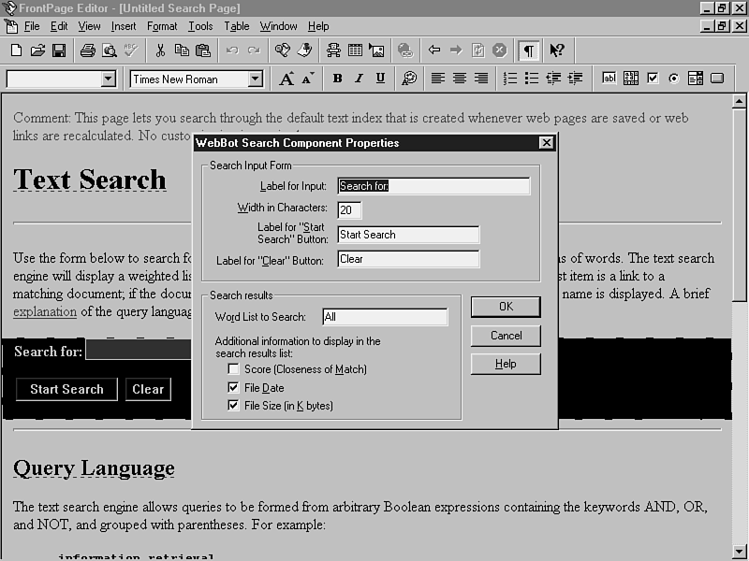Cancel the WebBot Search properties dialog
Viewport: 749px width, 561px height.
tap(506, 336)
